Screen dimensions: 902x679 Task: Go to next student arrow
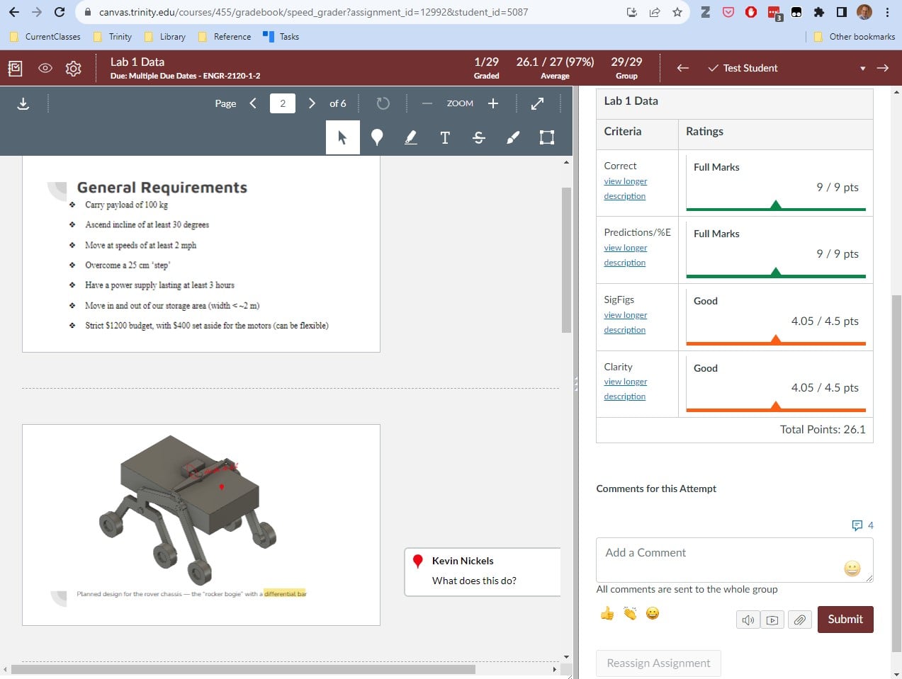[883, 68]
